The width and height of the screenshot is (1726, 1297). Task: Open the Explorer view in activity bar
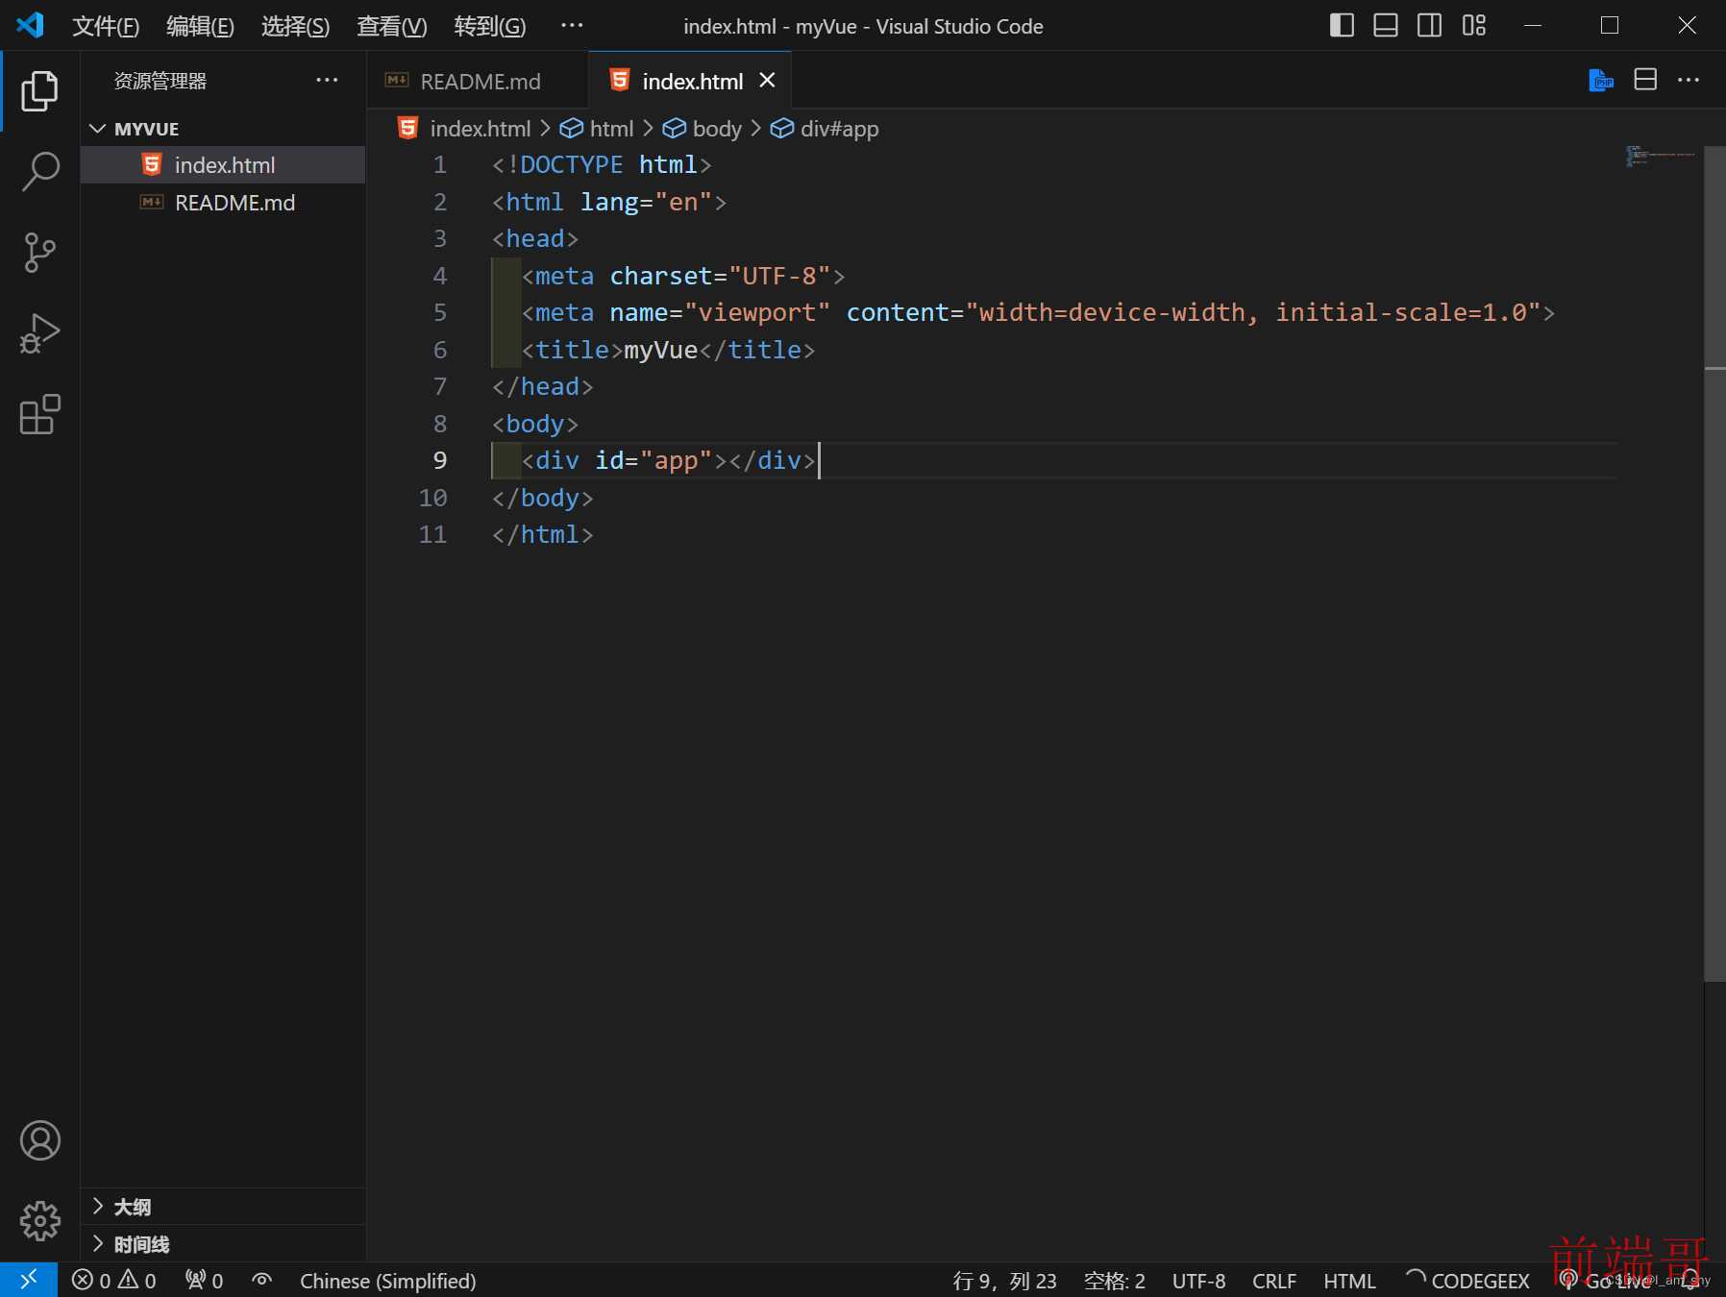[x=39, y=90]
